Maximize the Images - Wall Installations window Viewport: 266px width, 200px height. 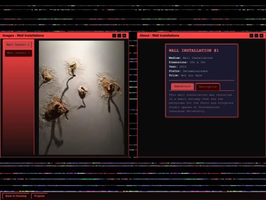[x=119, y=36]
